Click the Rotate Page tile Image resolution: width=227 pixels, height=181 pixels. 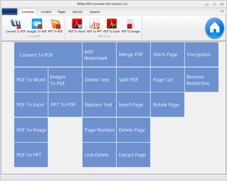(167, 105)
